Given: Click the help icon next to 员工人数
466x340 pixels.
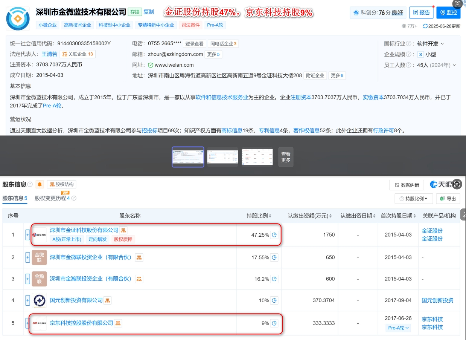Looking at the screenshot, I should (x=408, y=65).
